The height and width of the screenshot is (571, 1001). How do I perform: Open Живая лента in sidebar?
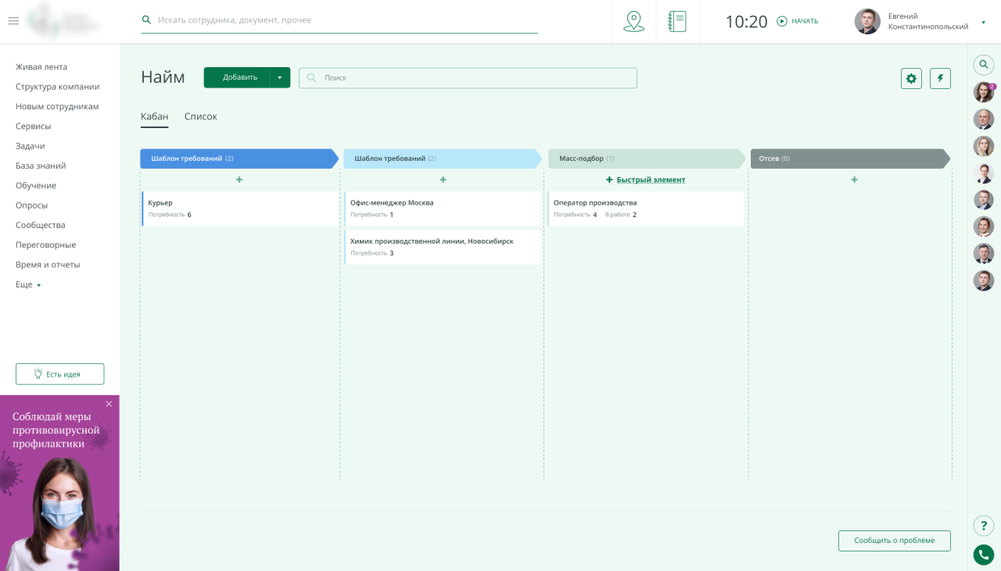point(41,67)
